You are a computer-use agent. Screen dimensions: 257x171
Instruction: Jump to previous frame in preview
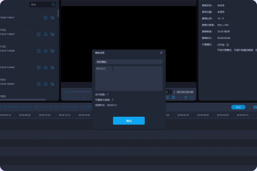[78, 97]
